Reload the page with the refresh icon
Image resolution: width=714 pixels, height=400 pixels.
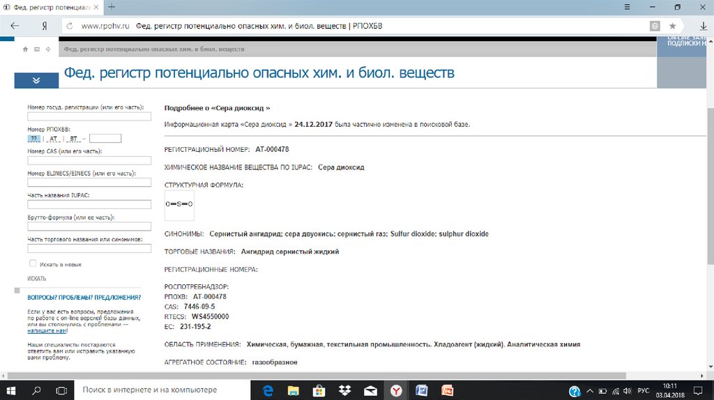click(68, 26)
